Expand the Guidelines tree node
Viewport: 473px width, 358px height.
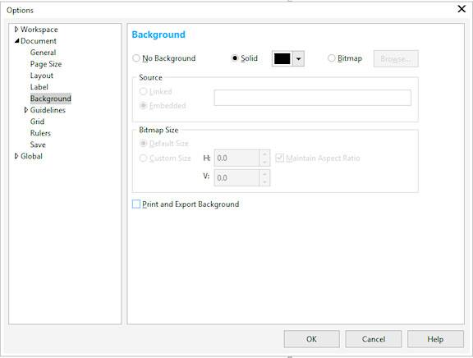coord(26,110)
